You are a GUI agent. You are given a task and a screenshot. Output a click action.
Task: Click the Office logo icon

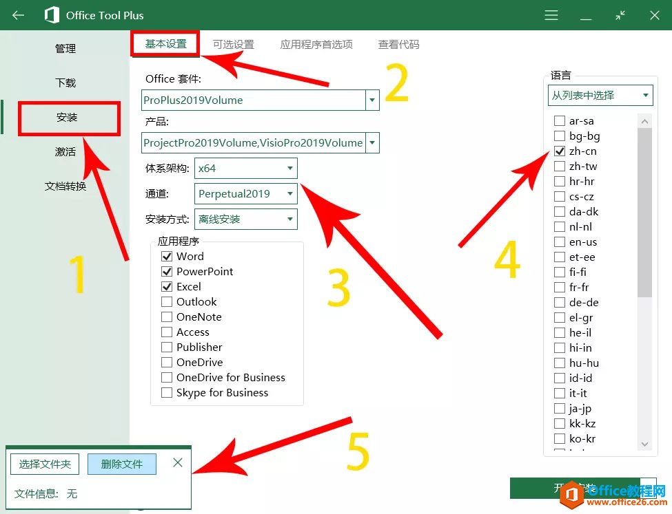(x=52, y=15)
